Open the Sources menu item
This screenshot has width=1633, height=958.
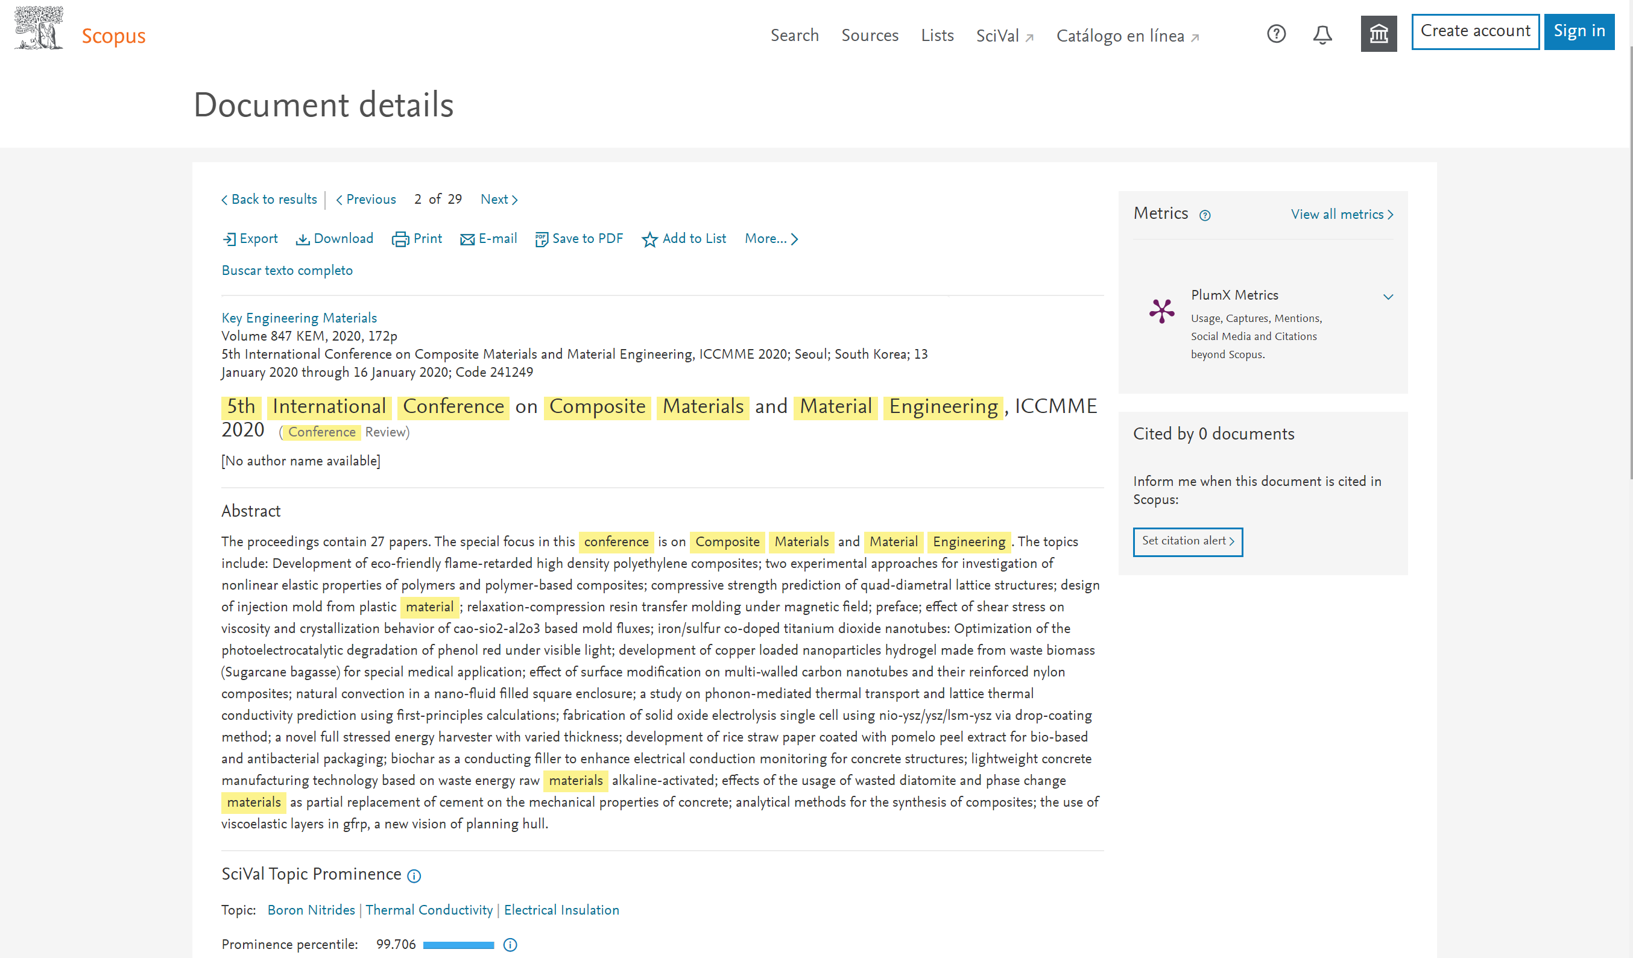[870, 36]
